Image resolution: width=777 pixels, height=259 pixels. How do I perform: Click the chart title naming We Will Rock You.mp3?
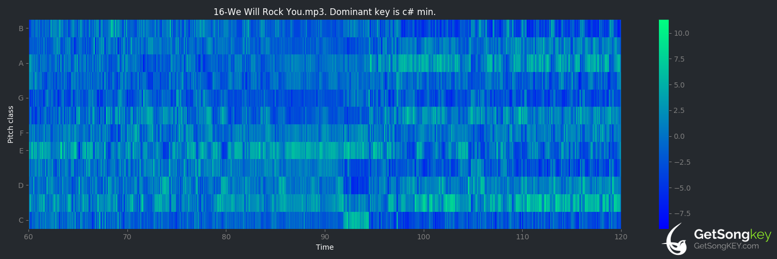325,11
